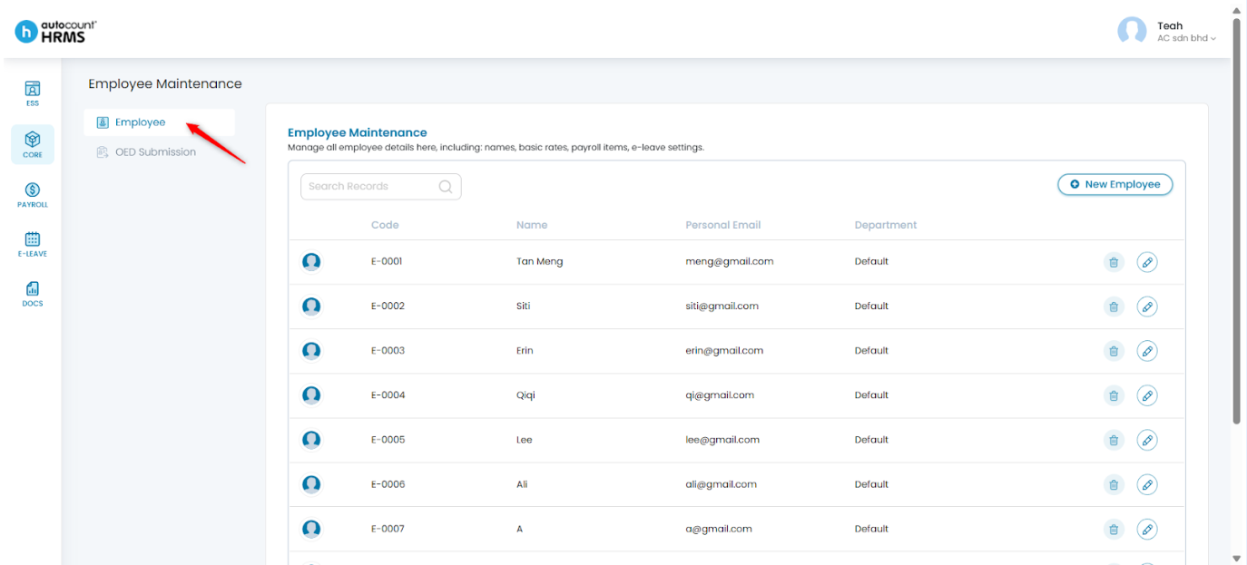Delete employee Erin
This screenshot has height=565, width=1247.
(x=1114, y=351)
